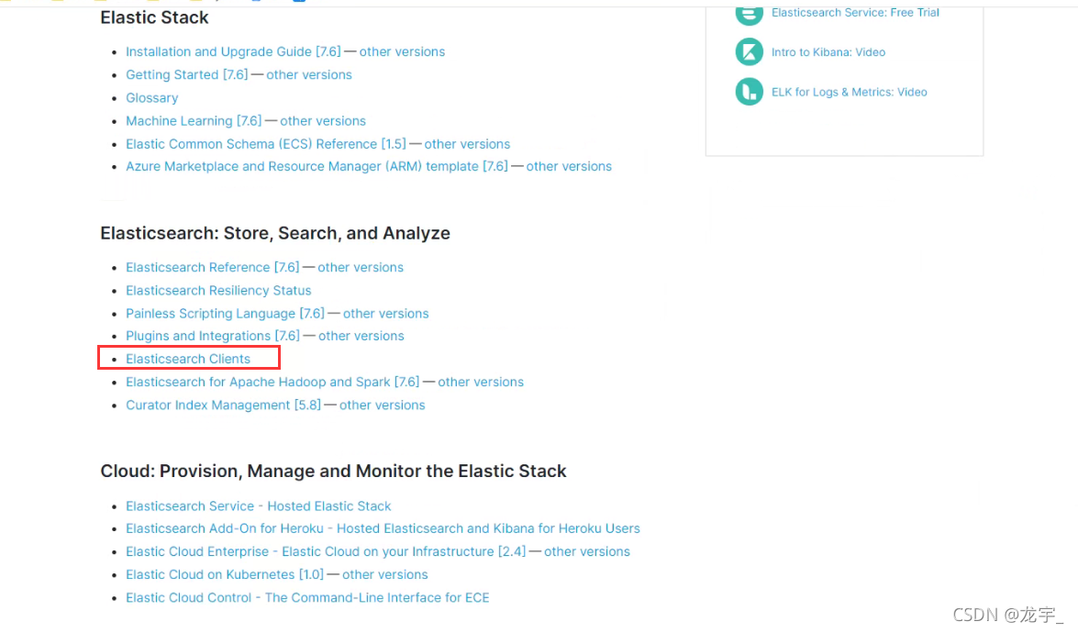Open Elasticsearch Add-On for Heroku link

tap(383, 528)
